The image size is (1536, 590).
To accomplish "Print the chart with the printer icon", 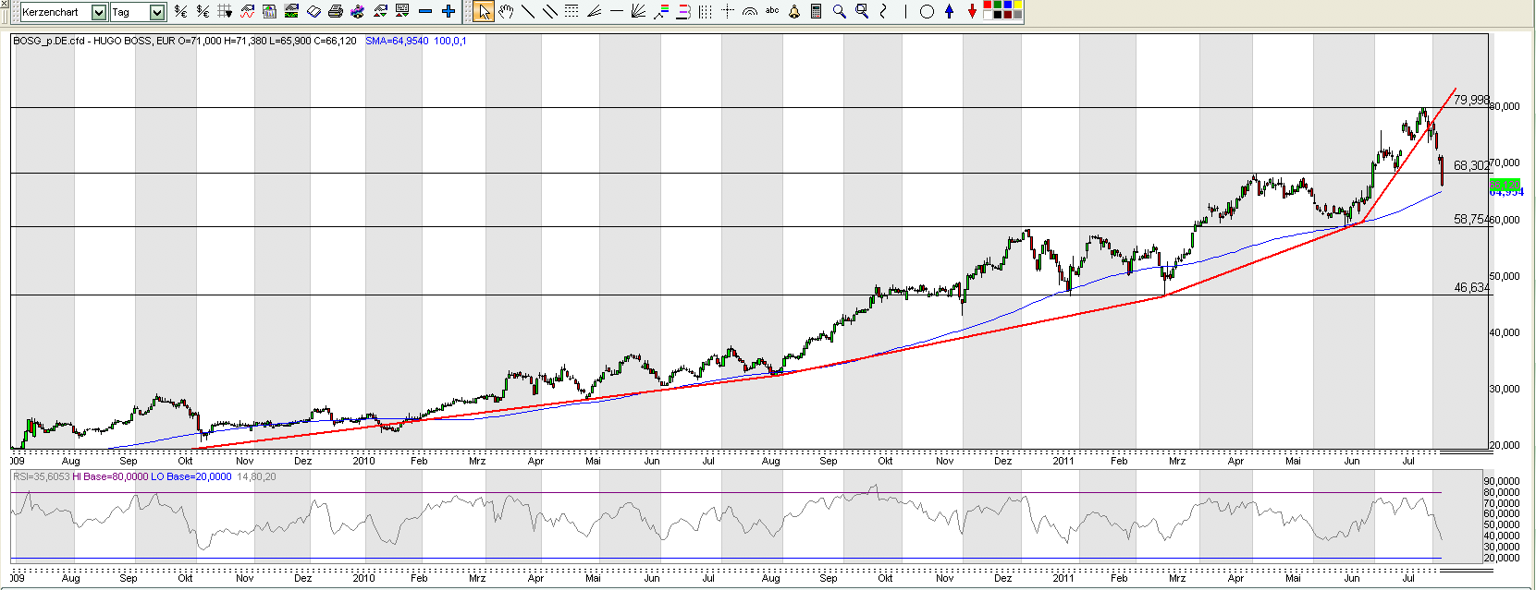I will point(336,11).
